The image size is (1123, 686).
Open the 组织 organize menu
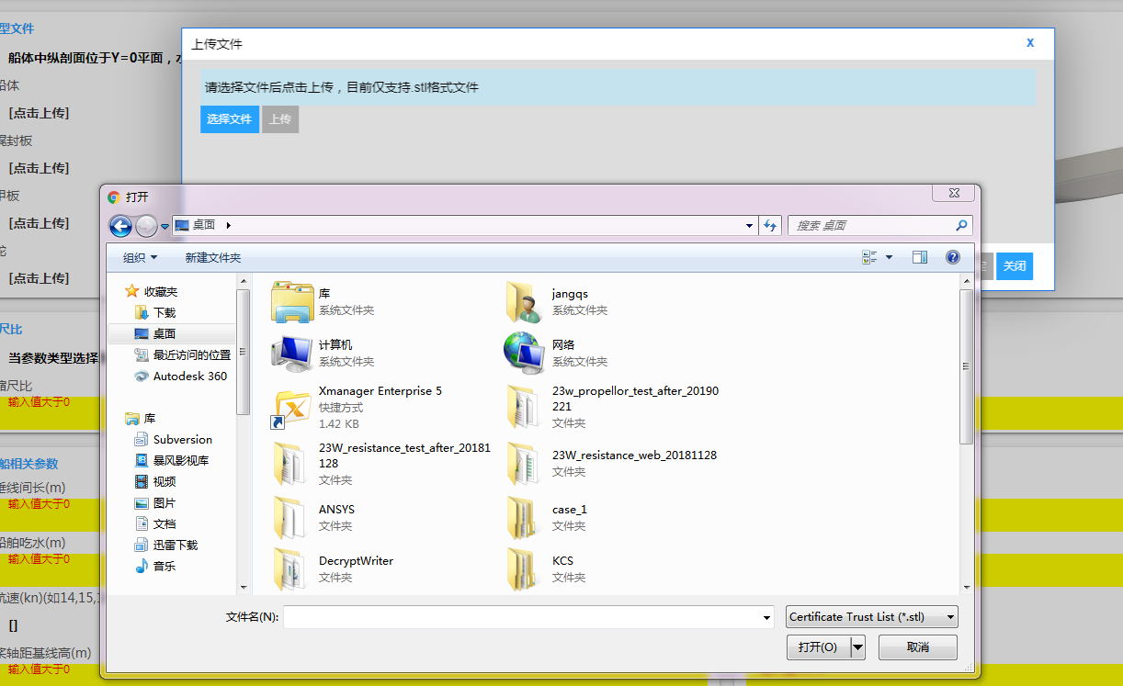click(x=140, y=258)
